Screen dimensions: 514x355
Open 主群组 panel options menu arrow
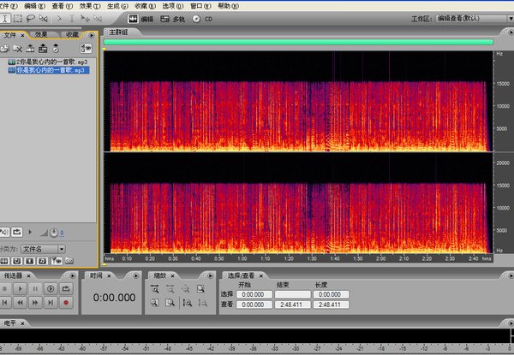click(511, 32)
